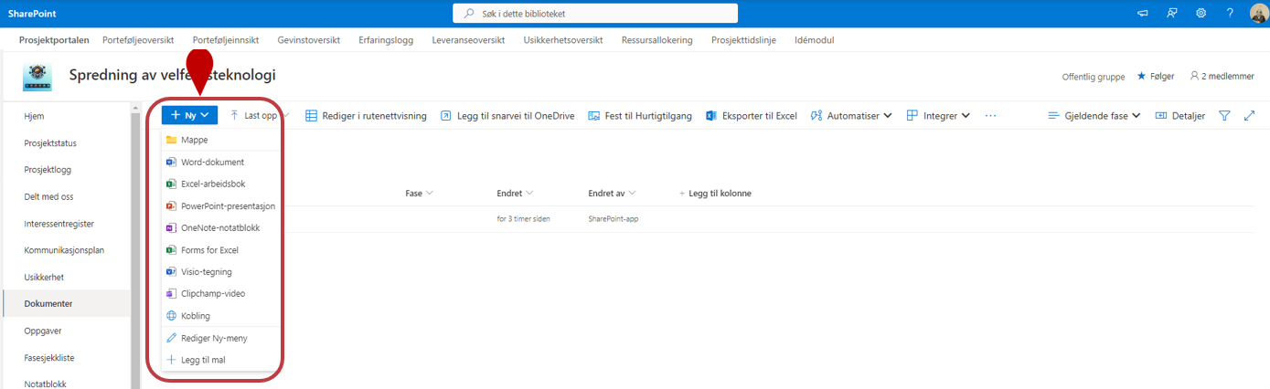The width and height of the screenshot is (1270, 389).
Task: Open Prosjektstatus in the left navigation
Action: coord(49,142)
